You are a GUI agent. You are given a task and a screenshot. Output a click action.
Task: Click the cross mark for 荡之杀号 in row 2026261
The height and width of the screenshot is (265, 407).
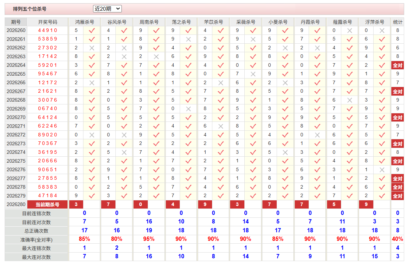(x=189, y=39)
